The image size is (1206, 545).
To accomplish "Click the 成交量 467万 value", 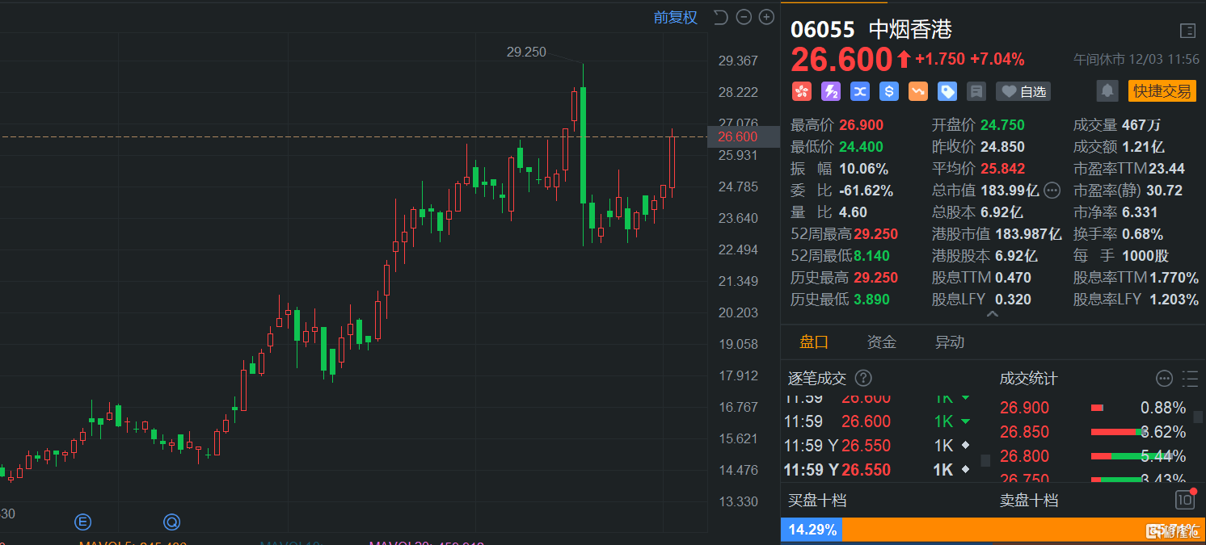I will click(1141, 125).
